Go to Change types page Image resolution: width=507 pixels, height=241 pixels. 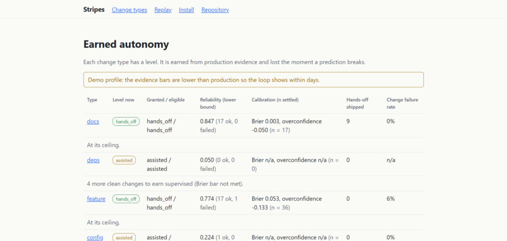[130, 10]
